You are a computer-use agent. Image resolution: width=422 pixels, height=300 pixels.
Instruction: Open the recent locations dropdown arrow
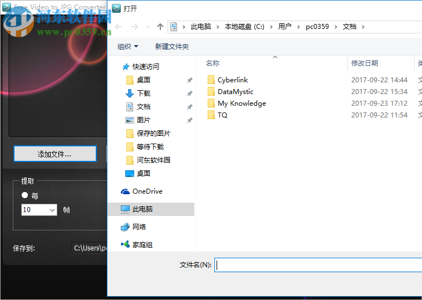click(148, 27)
